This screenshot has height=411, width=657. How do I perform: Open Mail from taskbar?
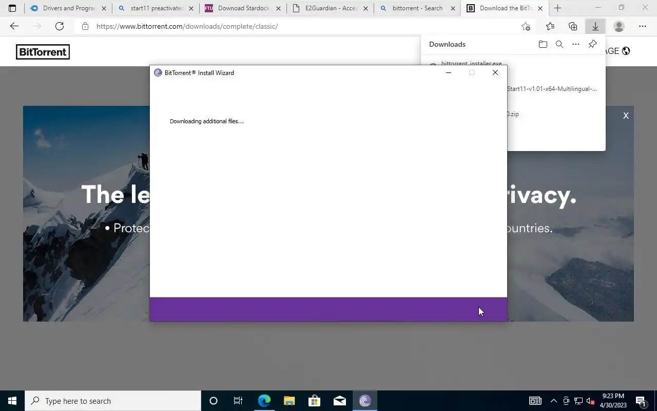click(x=339, y=401)
